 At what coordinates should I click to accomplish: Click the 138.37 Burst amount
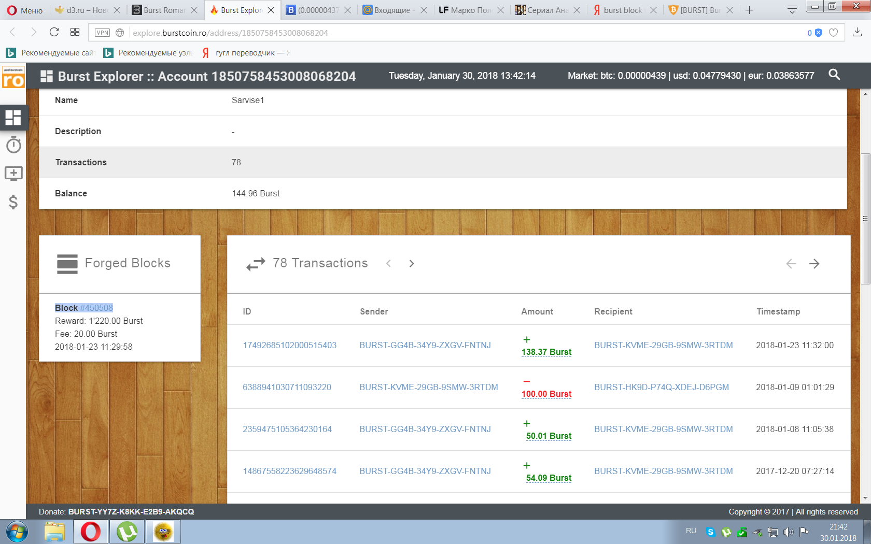point(546,352)
